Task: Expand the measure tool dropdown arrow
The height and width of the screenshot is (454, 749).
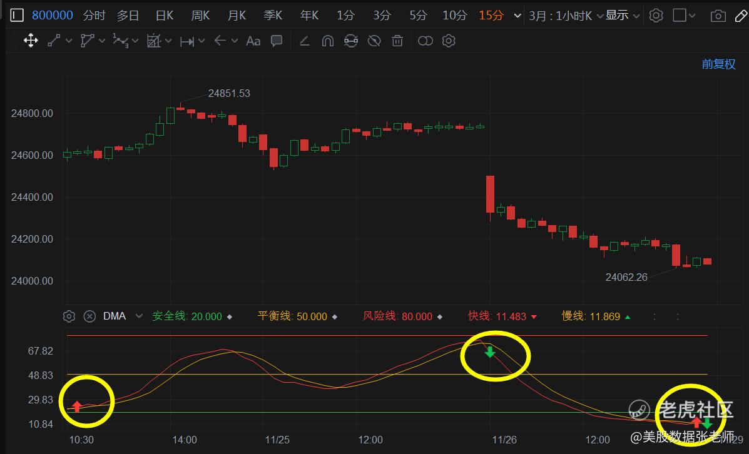Action: (201, 41)
